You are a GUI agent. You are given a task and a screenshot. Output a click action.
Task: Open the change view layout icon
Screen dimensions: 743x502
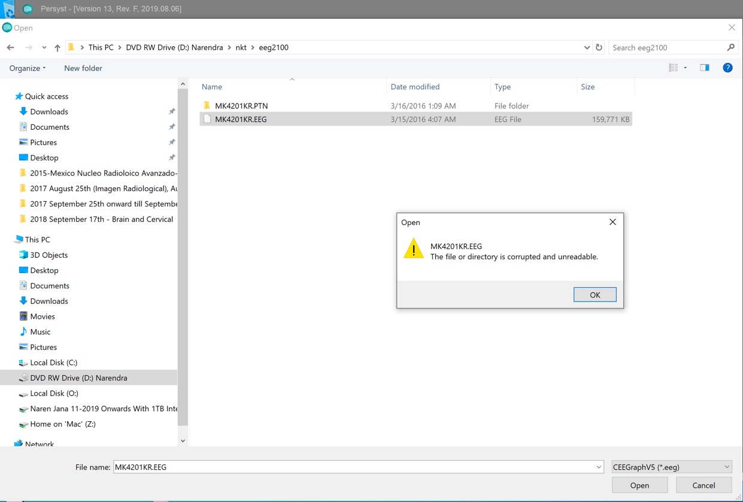(674, 68)
